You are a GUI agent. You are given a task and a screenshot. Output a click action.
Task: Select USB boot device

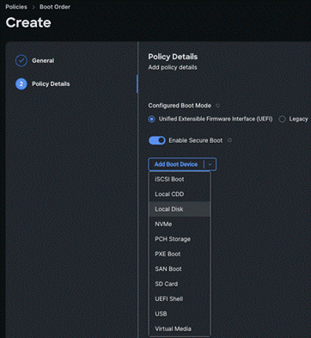(x=180, y=314)
